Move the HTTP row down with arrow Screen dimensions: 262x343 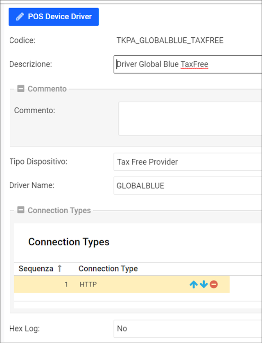point(203,284)
